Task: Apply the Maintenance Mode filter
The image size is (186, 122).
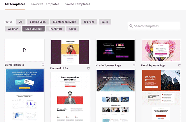Action: [65, 22]
